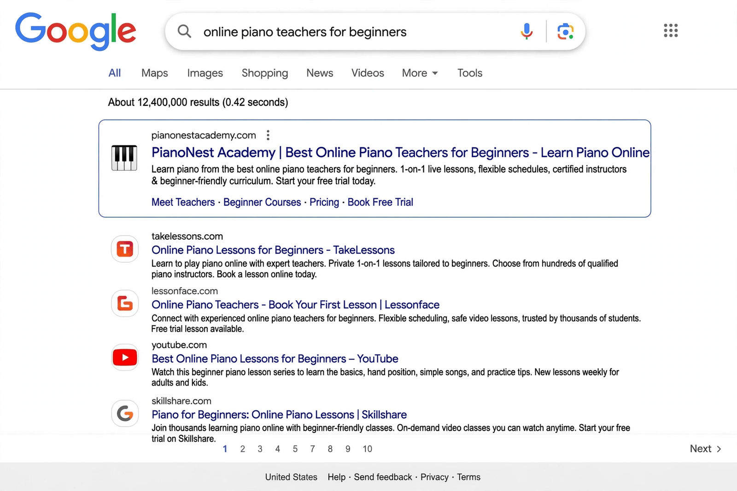Click the takelessons.com domain text
737x491 pixels.
tap(187, 236)
